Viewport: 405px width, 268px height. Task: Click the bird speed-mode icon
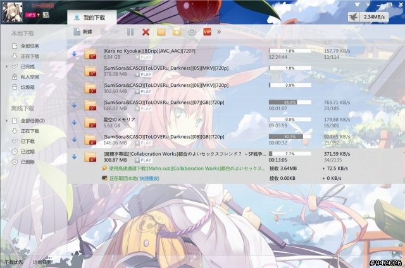[x=354, y=17]
